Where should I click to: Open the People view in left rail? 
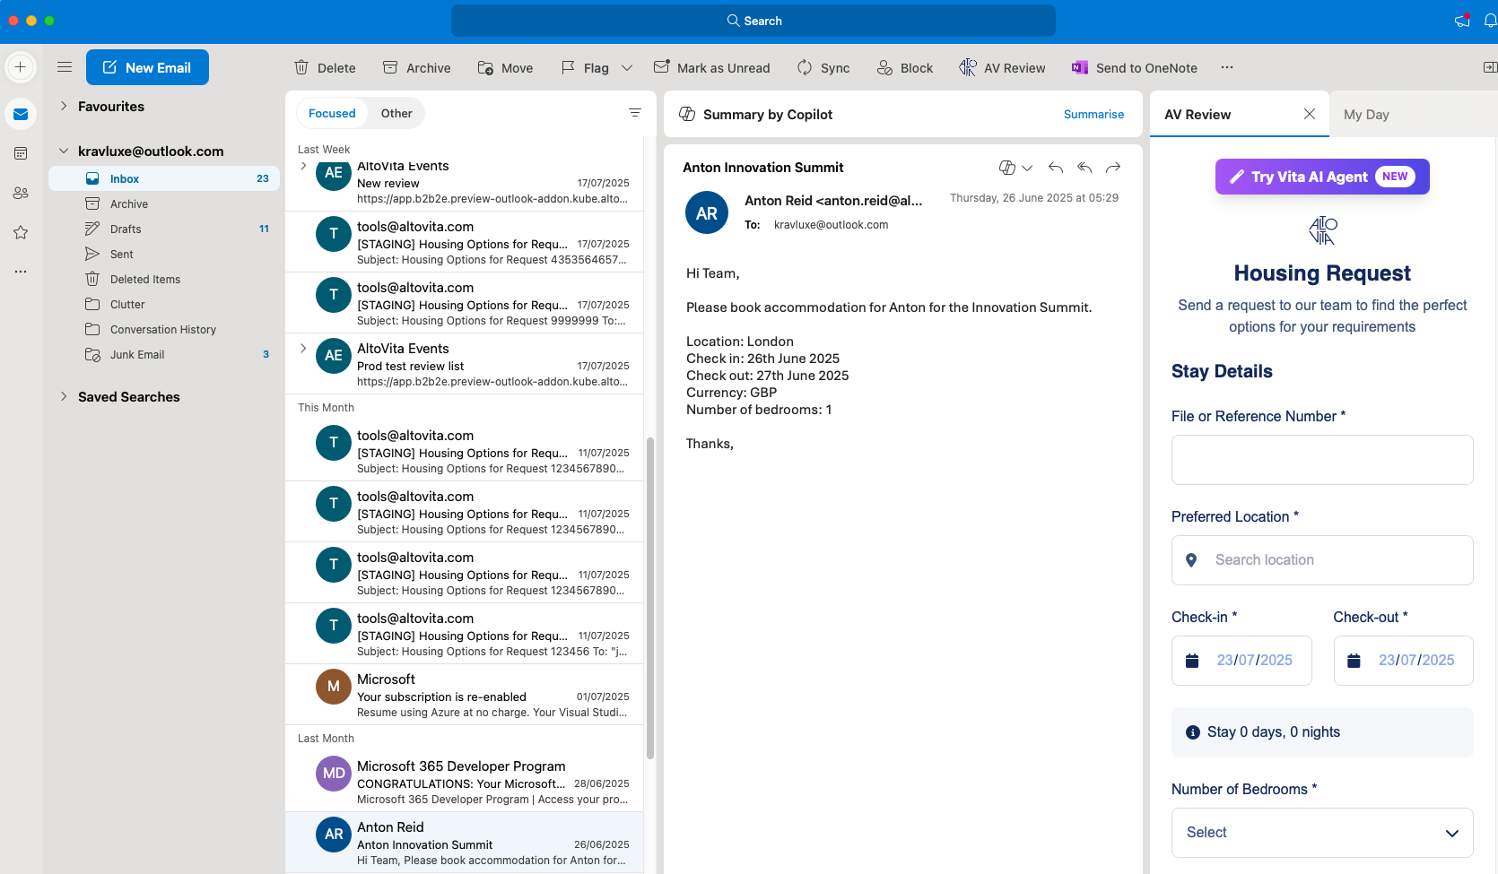[x=21, y=193]
